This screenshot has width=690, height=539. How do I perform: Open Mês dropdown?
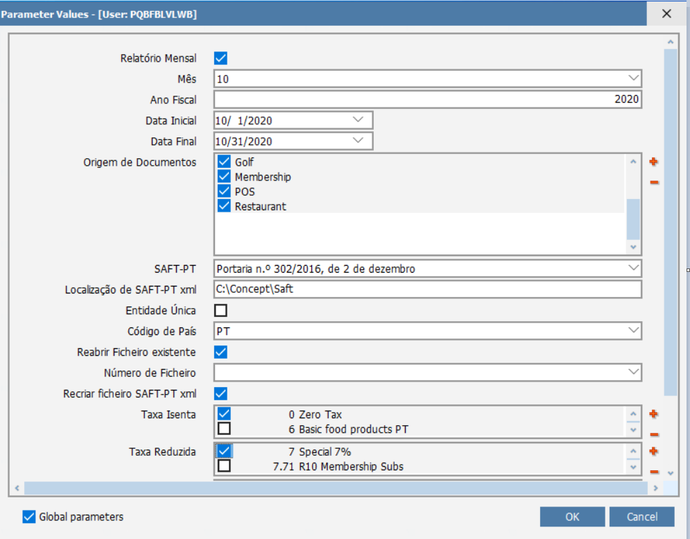point(633,78)
